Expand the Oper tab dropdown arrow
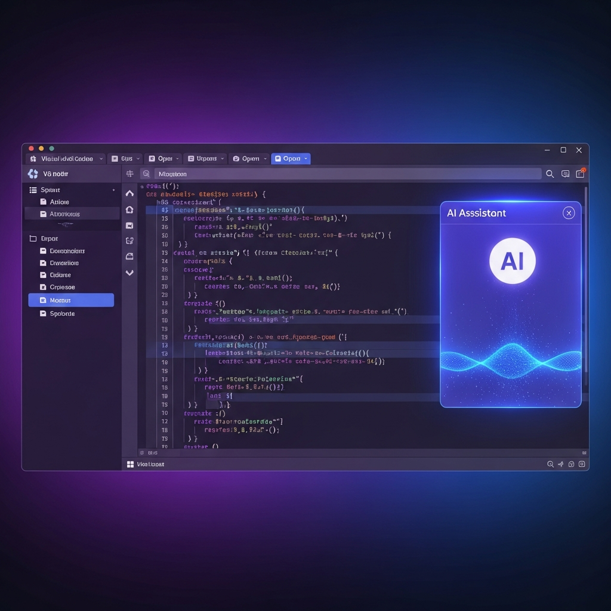611x611 pixels. pos(177,159)
